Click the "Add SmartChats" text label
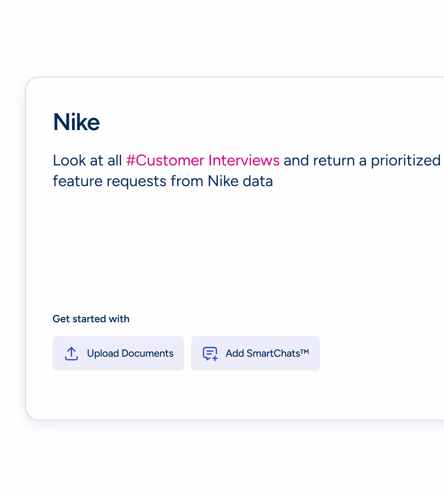444x498 pixels. tap(263, 353)
